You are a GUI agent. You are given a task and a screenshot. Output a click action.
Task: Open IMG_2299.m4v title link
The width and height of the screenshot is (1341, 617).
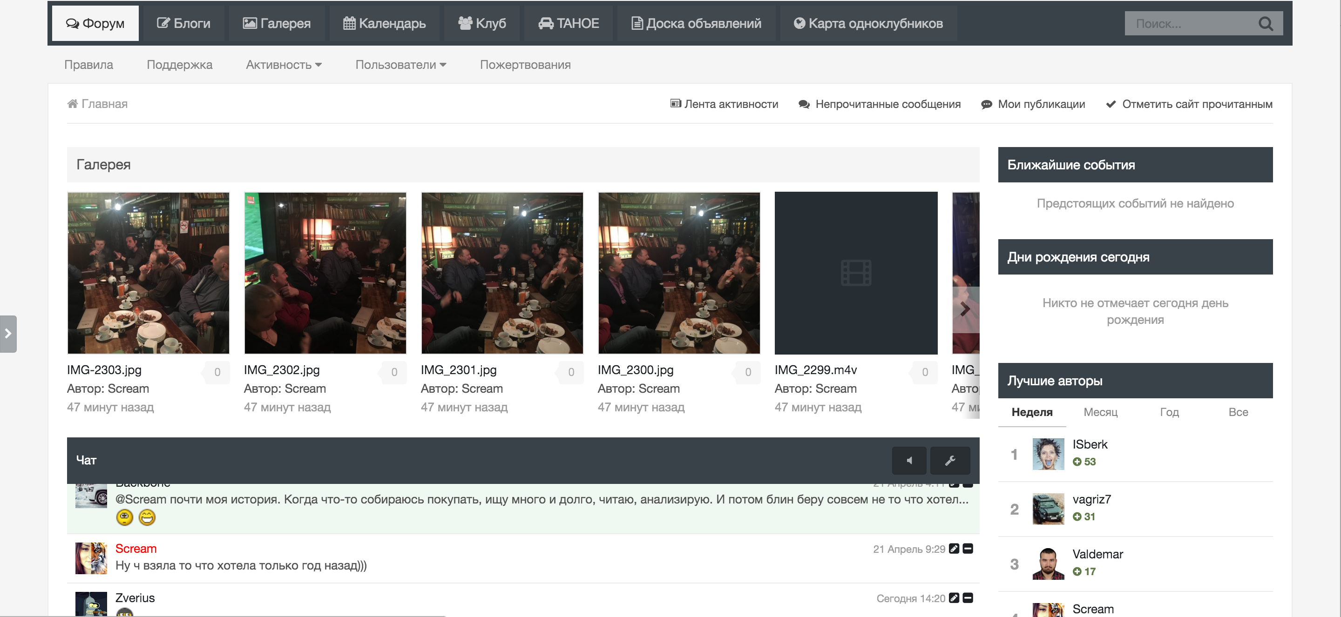pyautogui.click(x=816, y=370)
